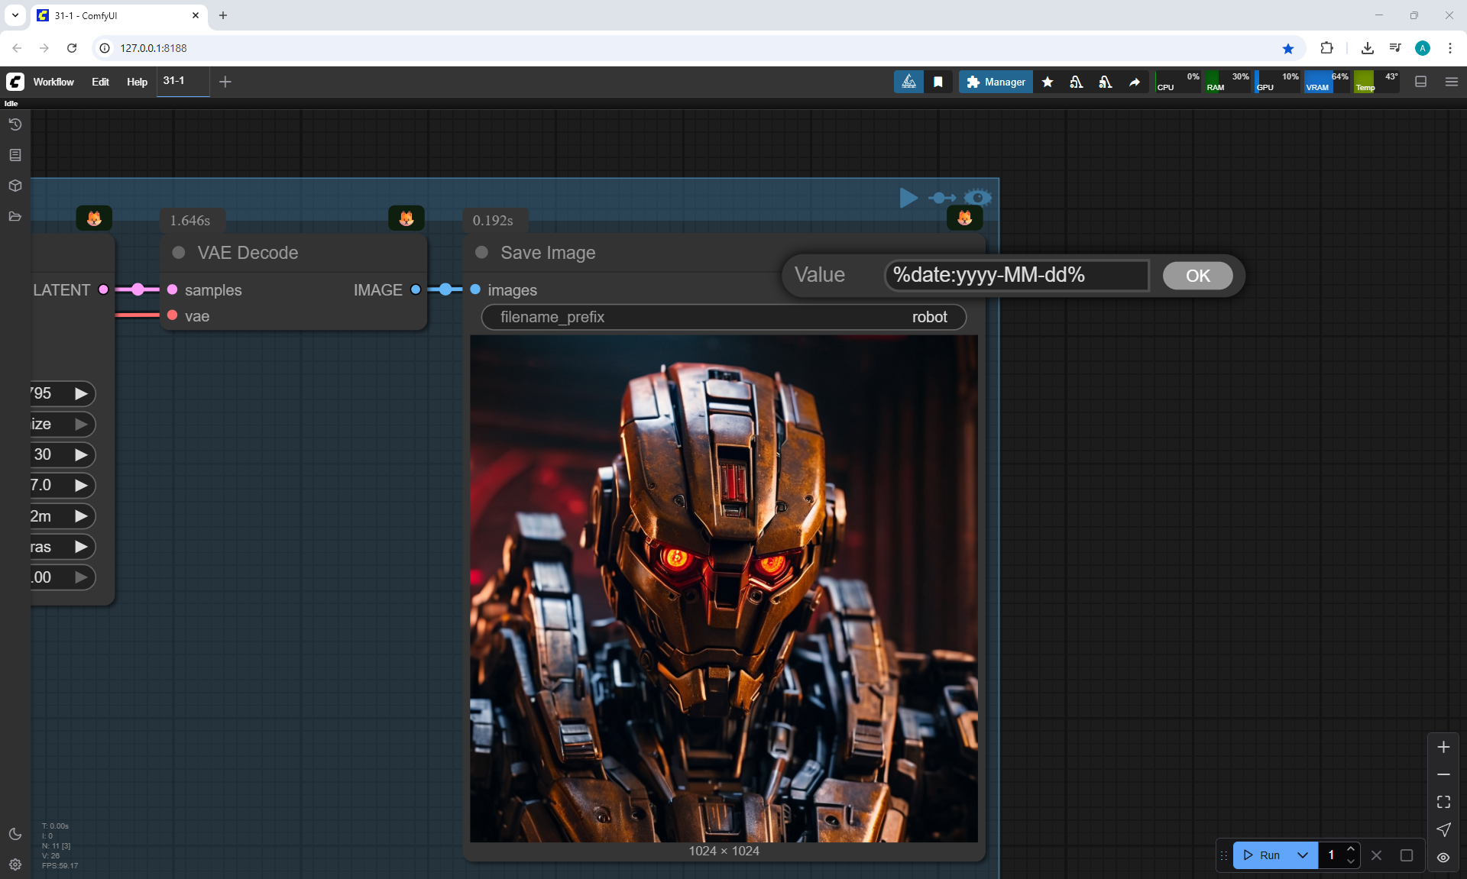Toggle collapse dot on VAE Decode node
Screen dimensions: 1467x879
pos(179,253)
